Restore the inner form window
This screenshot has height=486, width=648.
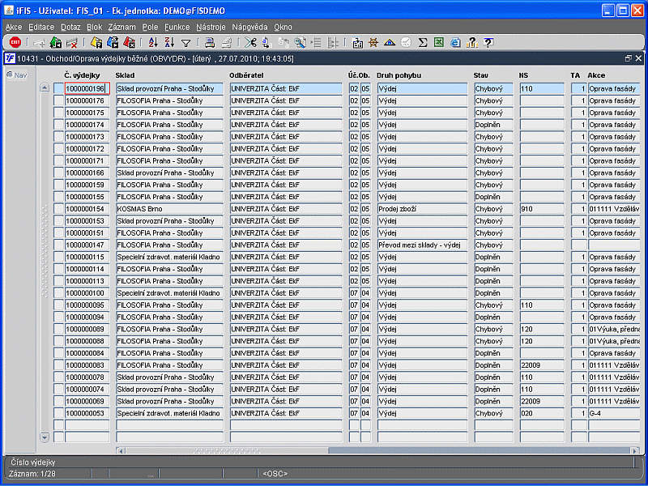tap(629, 58)
